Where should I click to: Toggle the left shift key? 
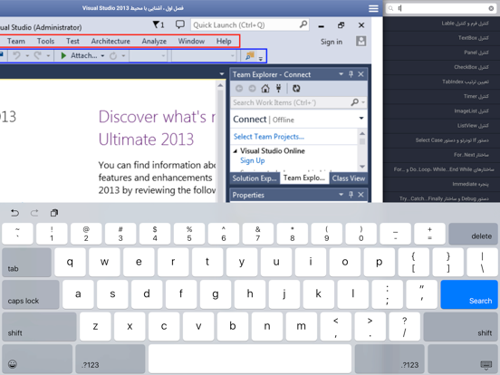39,327
